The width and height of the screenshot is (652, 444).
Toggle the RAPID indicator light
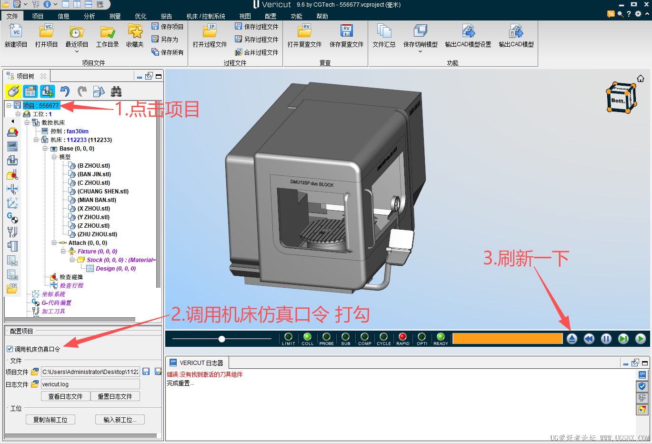click(402, 337)
